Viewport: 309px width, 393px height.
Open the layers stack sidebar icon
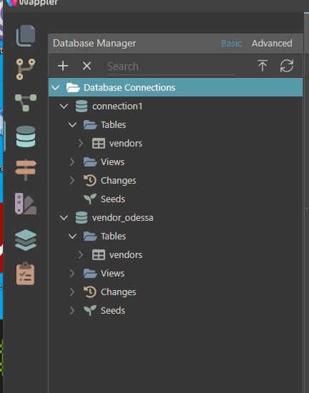[x=26, y=240]
